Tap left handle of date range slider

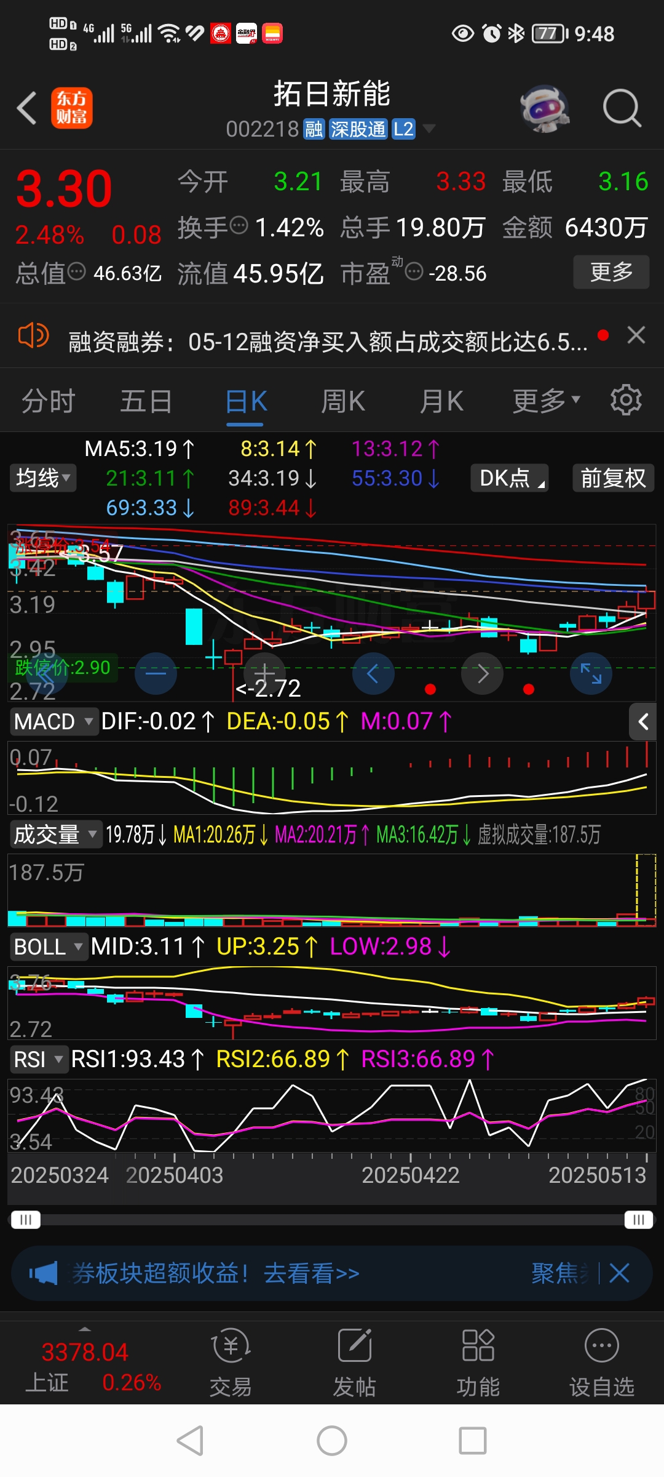[26, 1219]
